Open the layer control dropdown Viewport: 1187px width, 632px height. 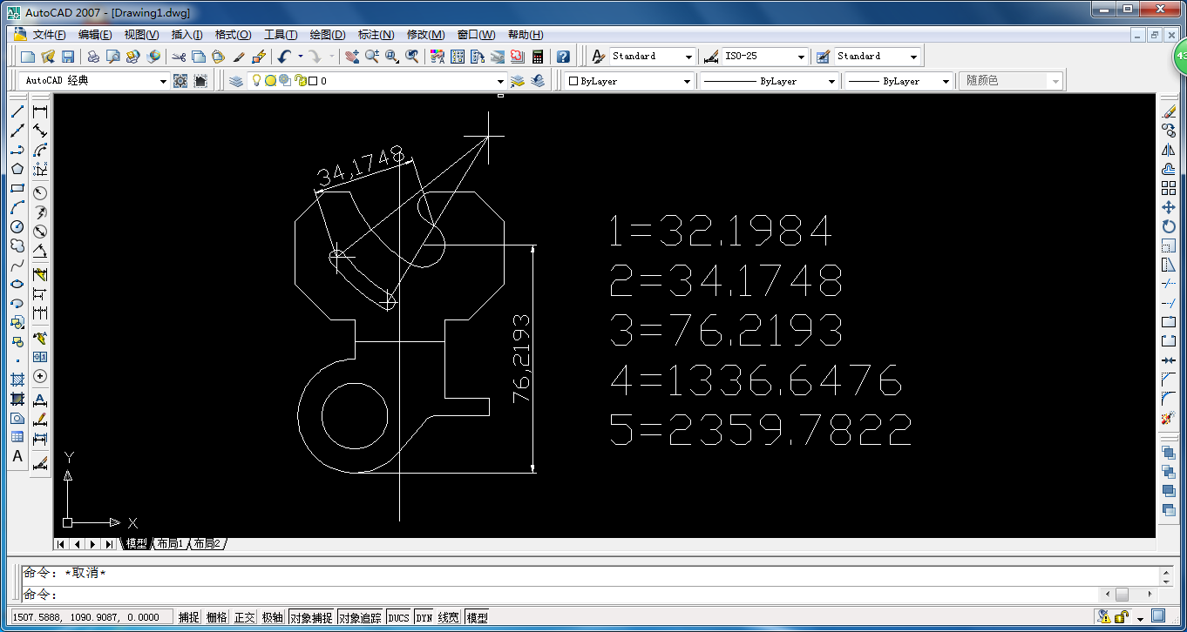pyautogui.click(x=499, y=80)
